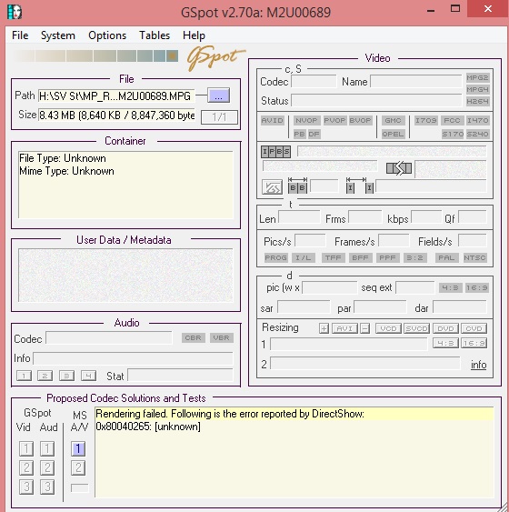Screen dimensions: 509x512
Task: Select audio stream button 4
Action: tap(88, 376)
